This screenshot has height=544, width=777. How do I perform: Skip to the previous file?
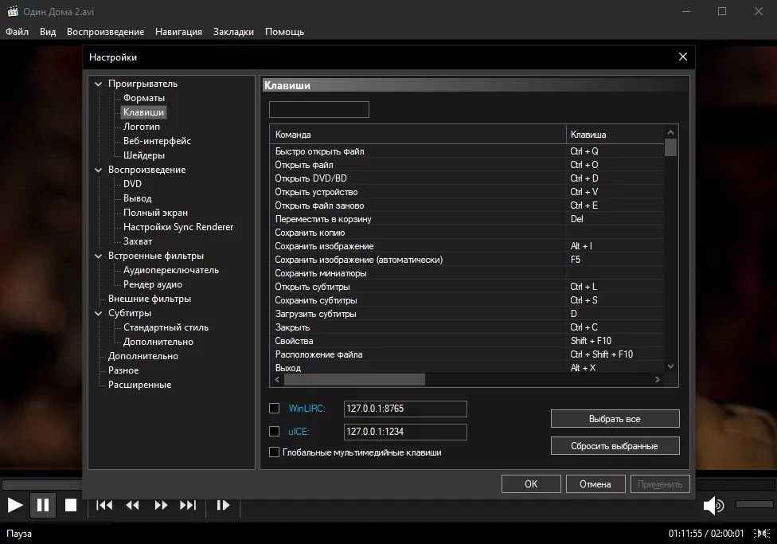(103, 504)
